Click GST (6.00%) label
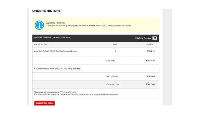This screenshot has width=200, height=114. (x=112, y=76)
